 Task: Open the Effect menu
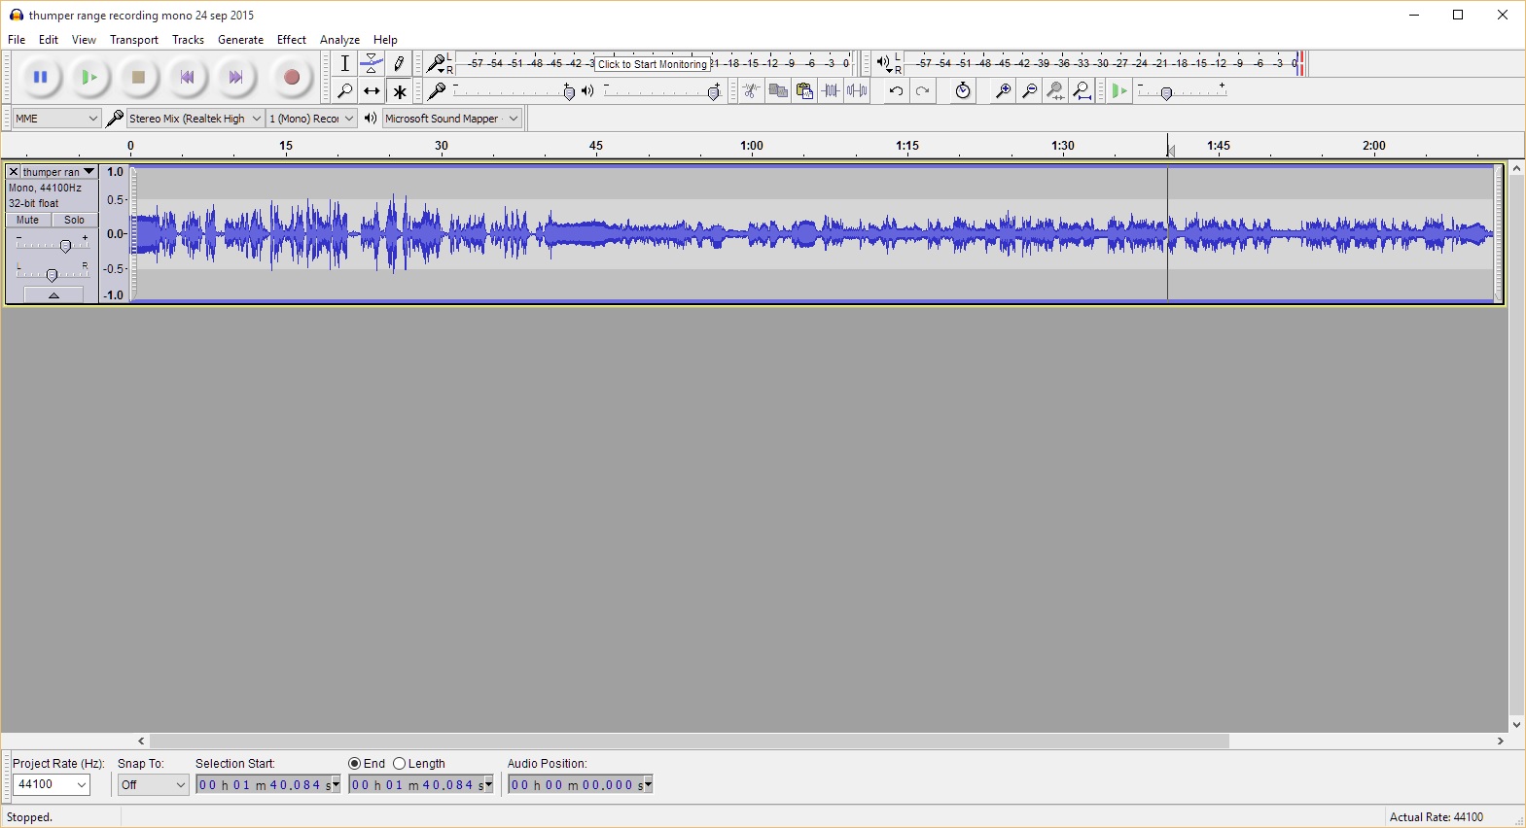click(x=291, y=40)
